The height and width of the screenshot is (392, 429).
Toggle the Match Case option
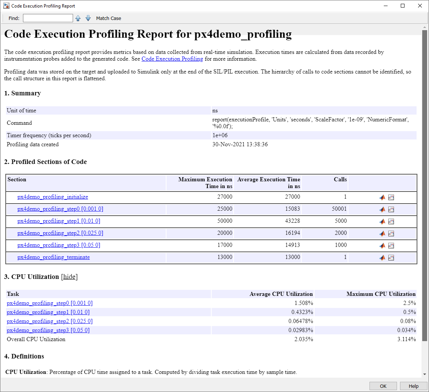tap(108, 18)
